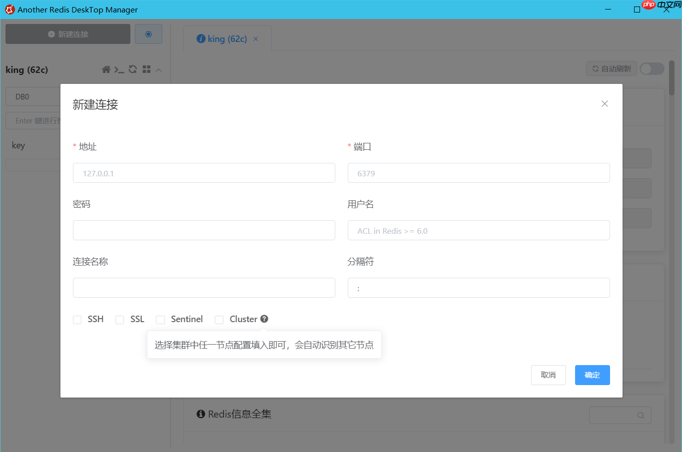Open the settings gear beside 新建连接

148,33
